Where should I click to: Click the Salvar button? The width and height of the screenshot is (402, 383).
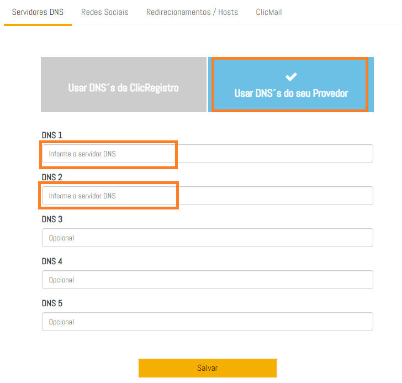click(207, 368)
